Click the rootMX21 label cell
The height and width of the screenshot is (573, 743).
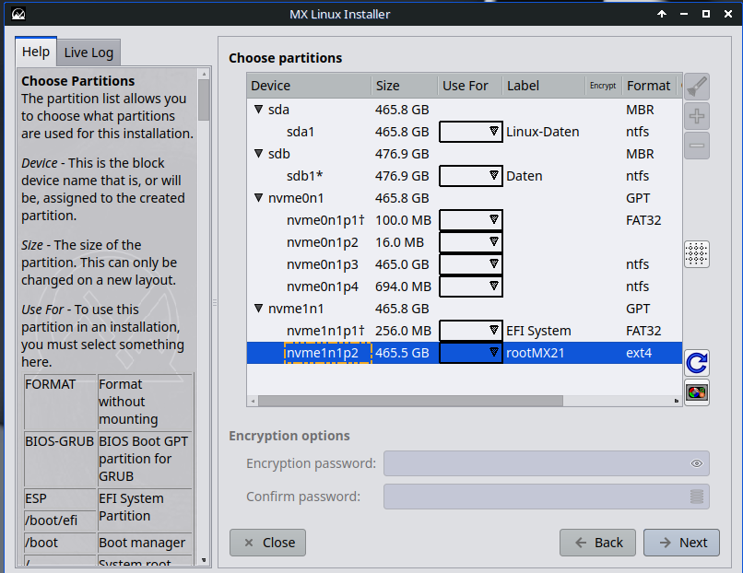535,353
